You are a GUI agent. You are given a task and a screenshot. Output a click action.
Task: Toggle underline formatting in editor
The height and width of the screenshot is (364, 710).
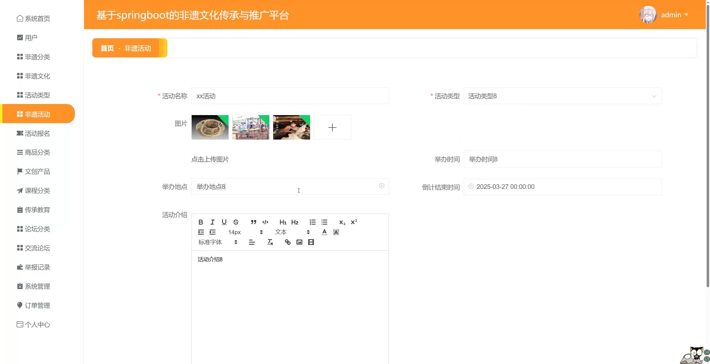tap(224, 222)
